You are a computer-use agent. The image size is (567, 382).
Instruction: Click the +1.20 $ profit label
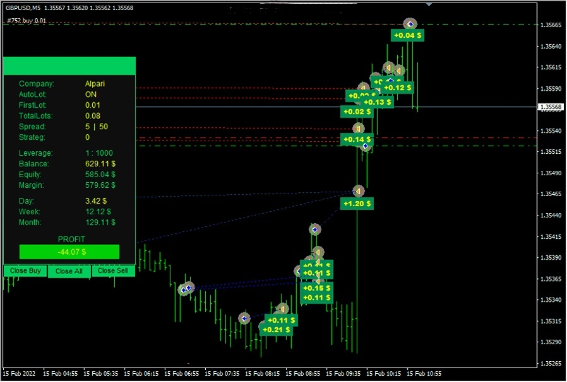point(357,204)
